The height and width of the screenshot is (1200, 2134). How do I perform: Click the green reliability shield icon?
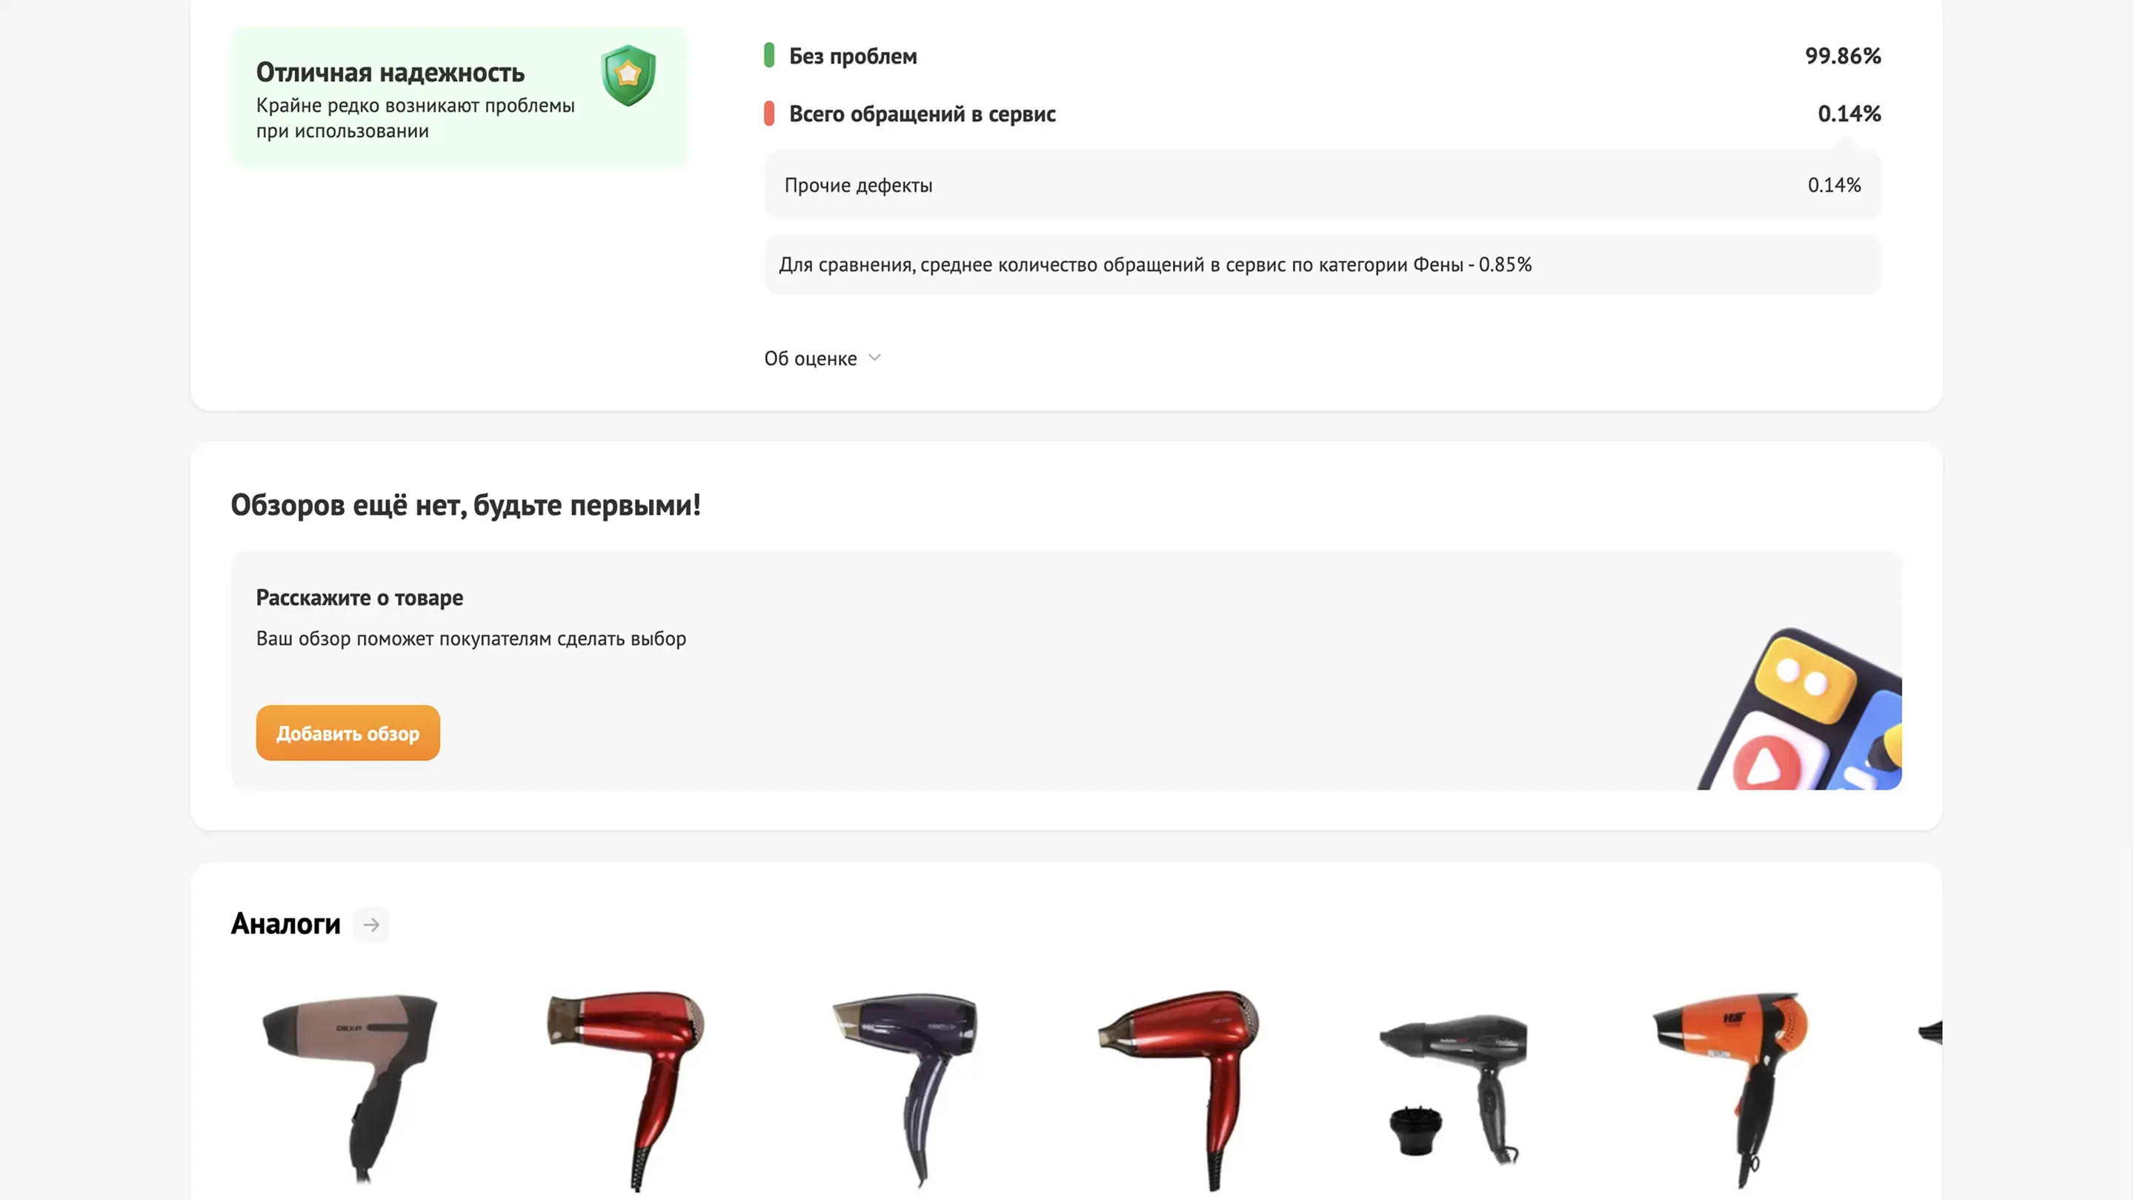[628, 76]
